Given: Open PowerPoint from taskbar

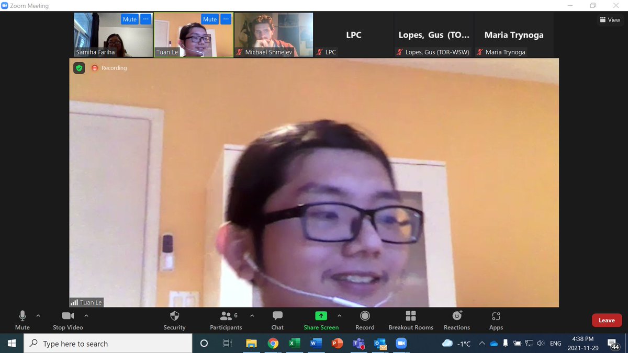Looking at the screenshot, I should (337, 344).
